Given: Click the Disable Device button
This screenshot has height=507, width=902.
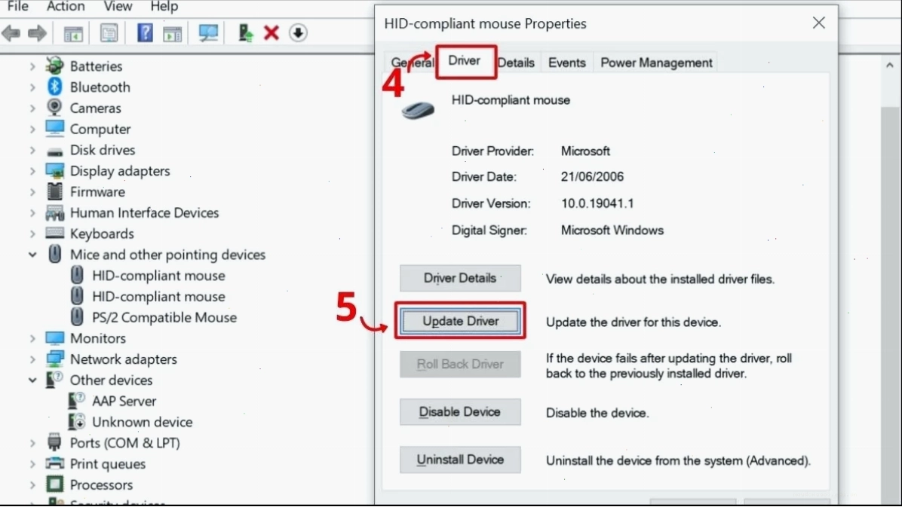Looking at the screenshot, I should (460, 411).
